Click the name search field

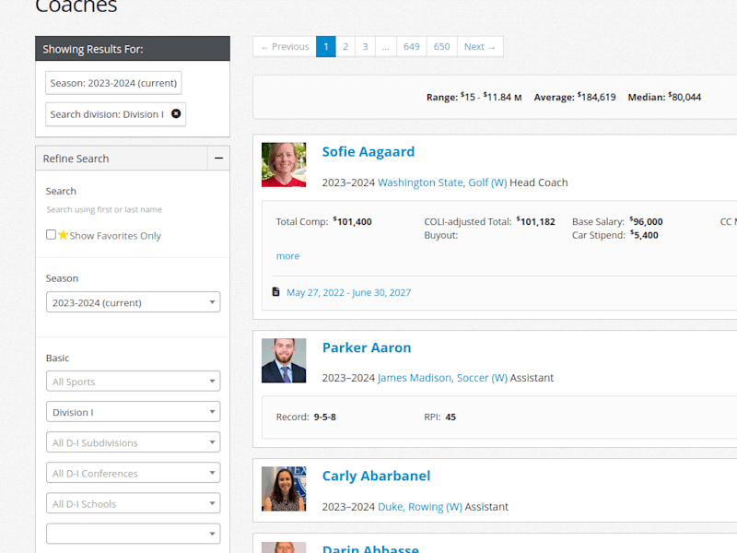click(133, 210)
